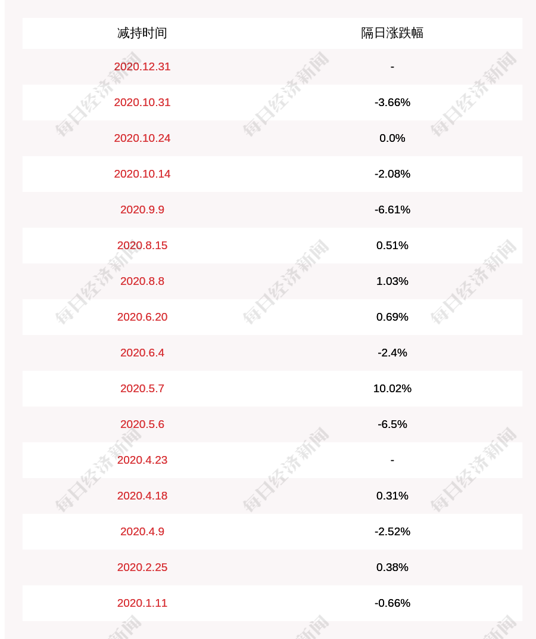The image size is (536, 639).
Task: Open the 2020.5.6 date link
Action: (142, 424)
